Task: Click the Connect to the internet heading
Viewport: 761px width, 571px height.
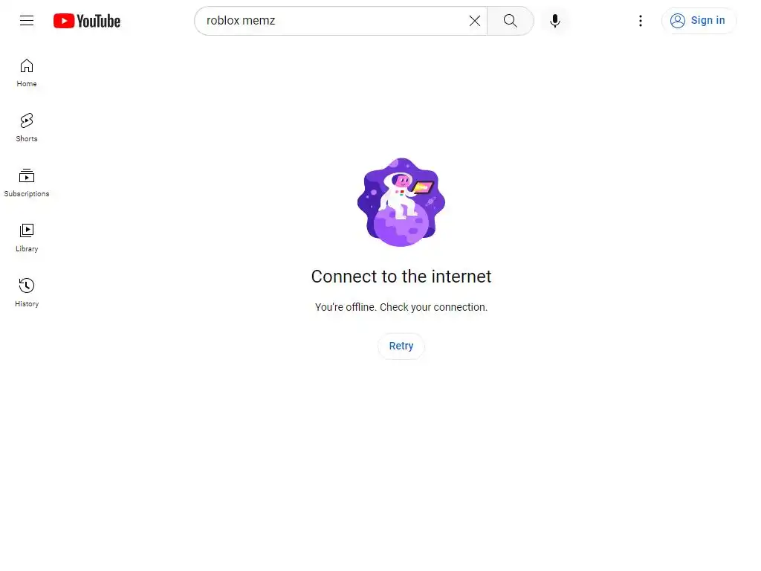Action: tap(401, 277)
